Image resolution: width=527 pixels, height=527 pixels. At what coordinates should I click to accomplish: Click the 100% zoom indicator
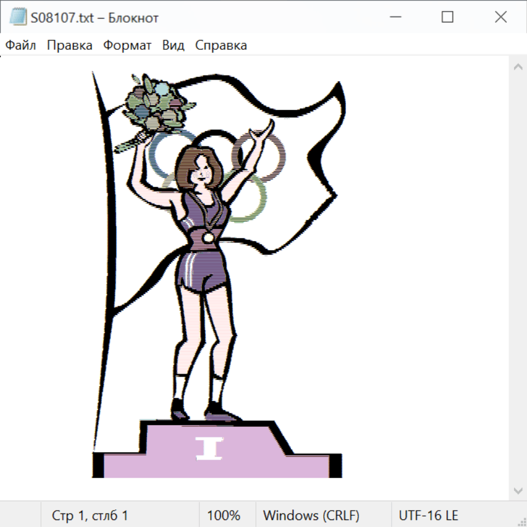tap(224, 516)
